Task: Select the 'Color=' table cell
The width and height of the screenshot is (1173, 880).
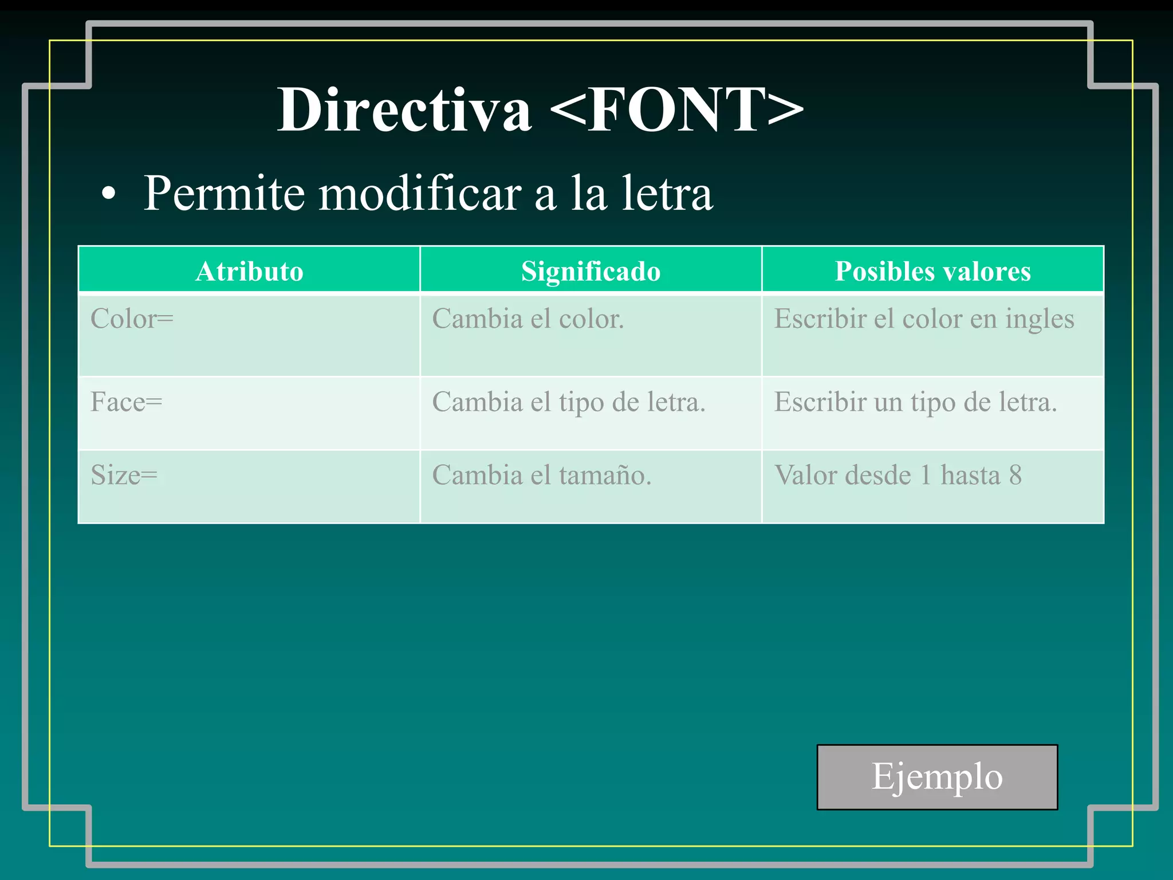Action: pyautogui.click(x=249, y=335)
